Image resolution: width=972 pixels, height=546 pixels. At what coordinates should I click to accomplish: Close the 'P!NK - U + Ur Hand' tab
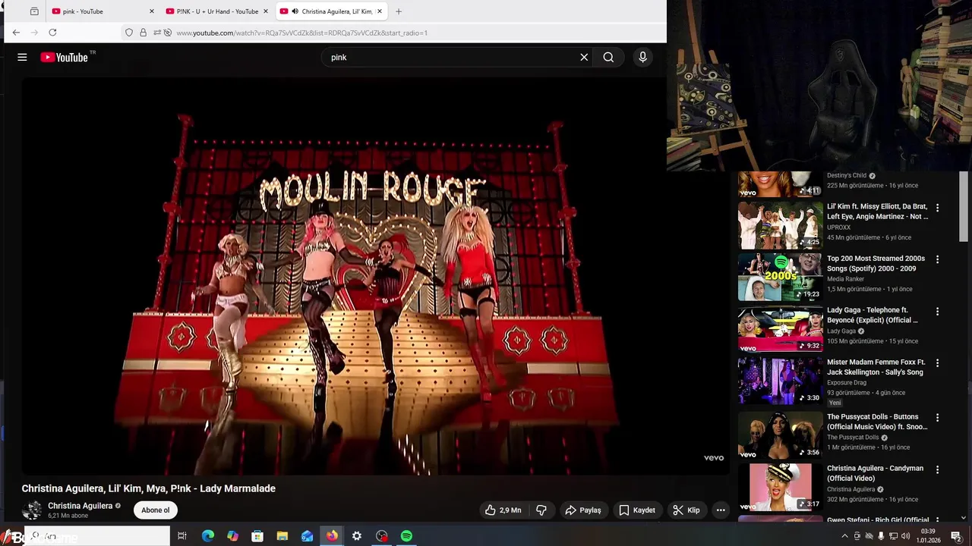[x=266, y=11]
